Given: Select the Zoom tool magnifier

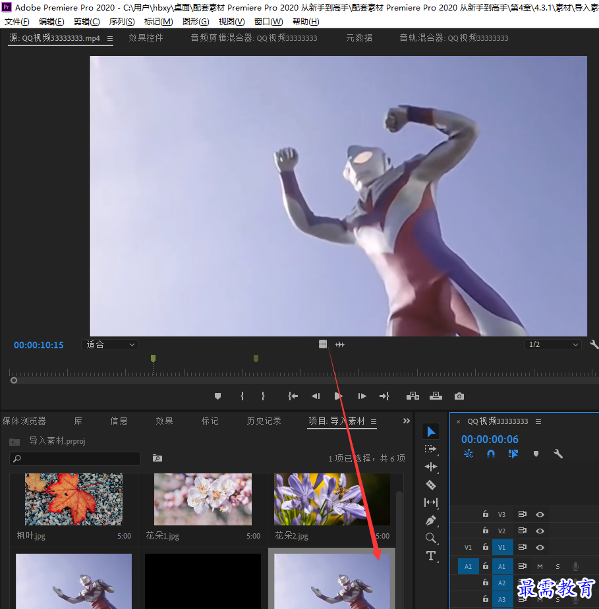Looking at the screenshot, I should coord(431,538).
